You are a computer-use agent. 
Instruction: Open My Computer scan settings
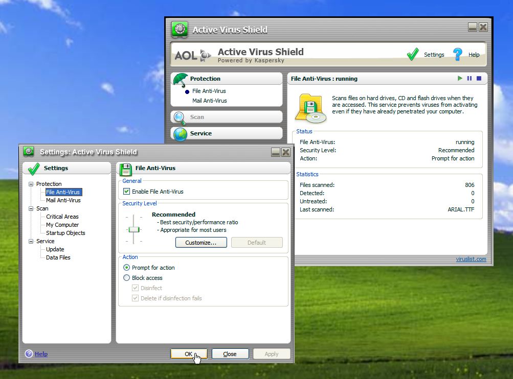click(62, 225)
